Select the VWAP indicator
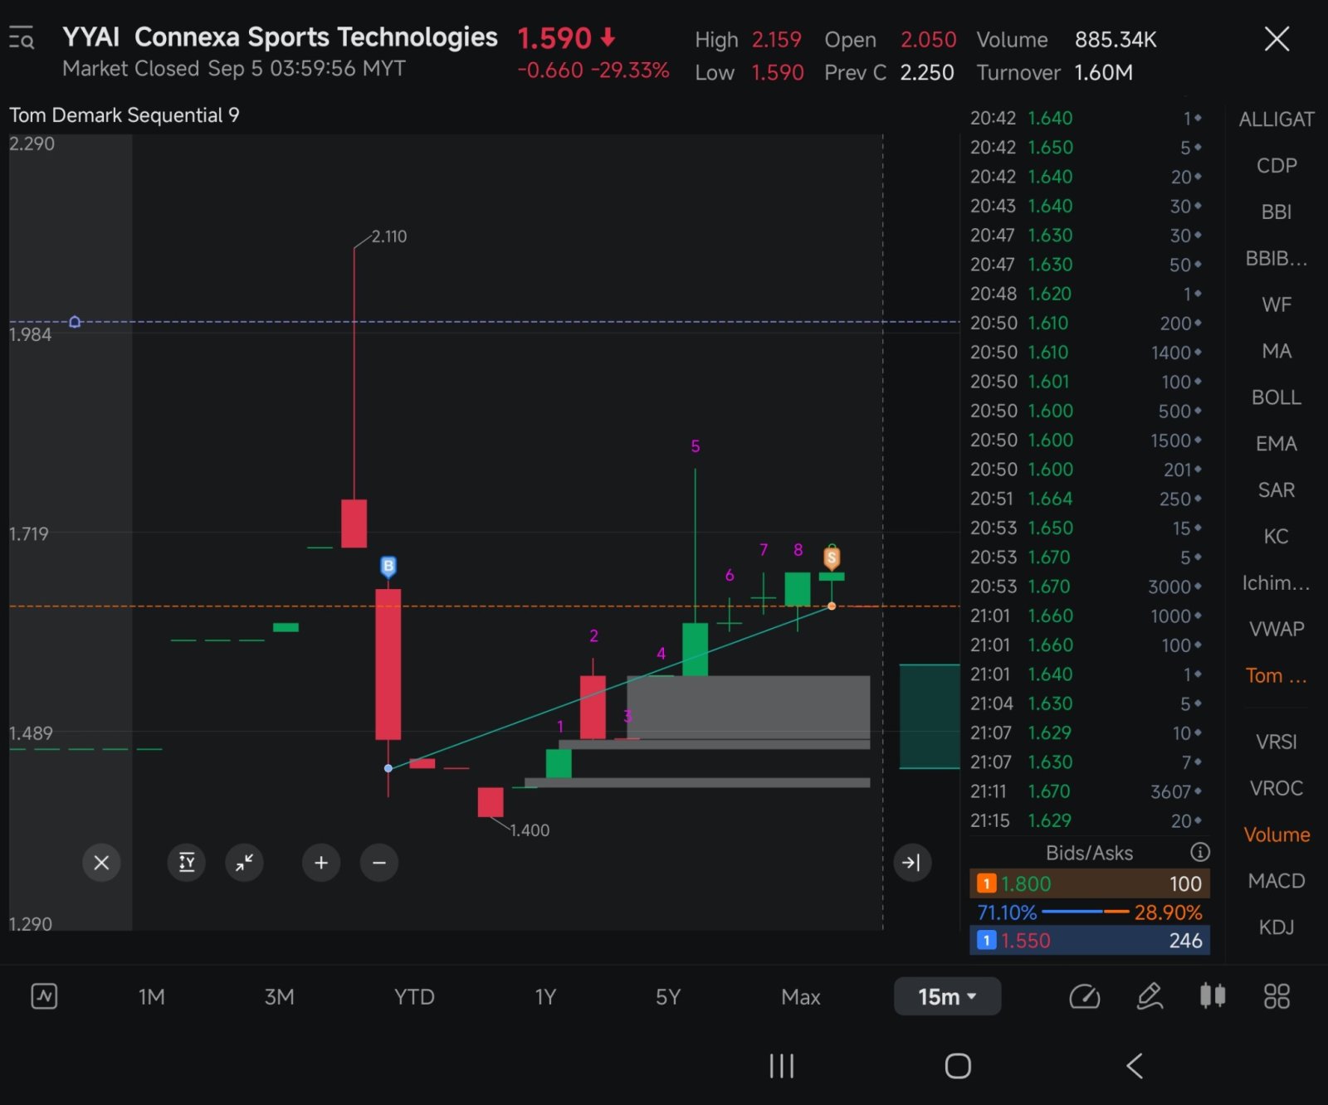This screenshot has height=1105, width=1328. pyautogui.click(x=1276, y=629)
